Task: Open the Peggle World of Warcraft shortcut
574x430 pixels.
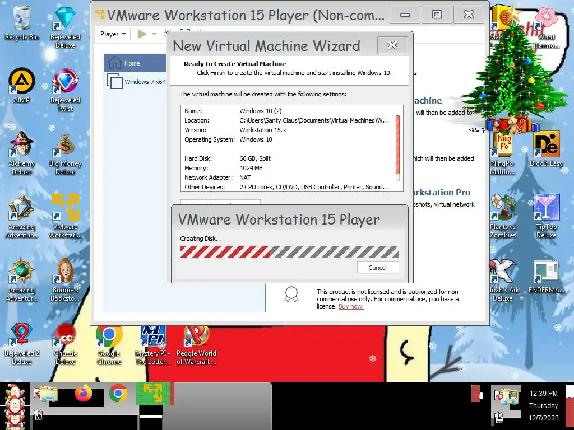Action: [196, 345]
